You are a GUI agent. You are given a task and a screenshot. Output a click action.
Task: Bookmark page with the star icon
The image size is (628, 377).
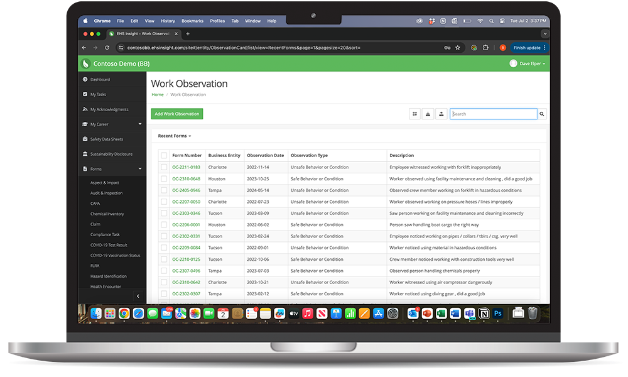(458, 48)
